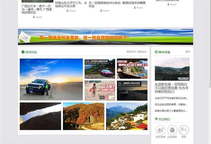
Task: Click the 我要发布 link
Action: coord(142,52)
